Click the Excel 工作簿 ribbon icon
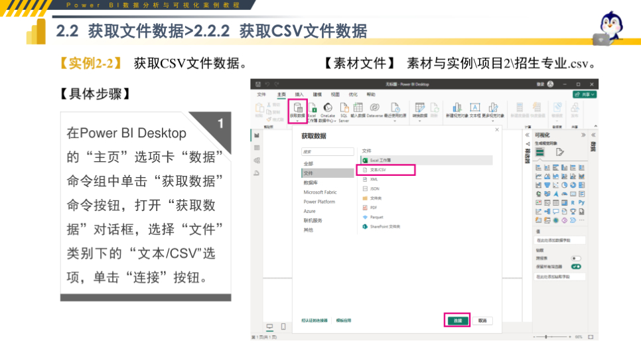641x361 pixels. pos(313,111)
